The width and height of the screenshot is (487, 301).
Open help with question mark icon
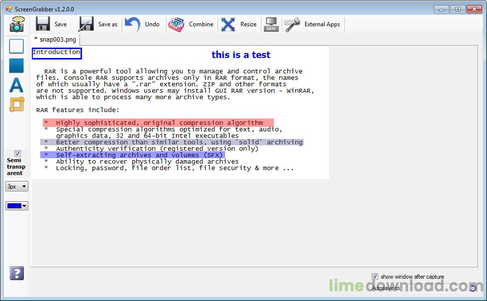pos(17,273)
